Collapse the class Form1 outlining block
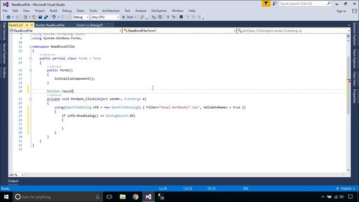Image resolution: width=359 pixels, height=202 pixels. pyautogui.click(x=30, y=58)
